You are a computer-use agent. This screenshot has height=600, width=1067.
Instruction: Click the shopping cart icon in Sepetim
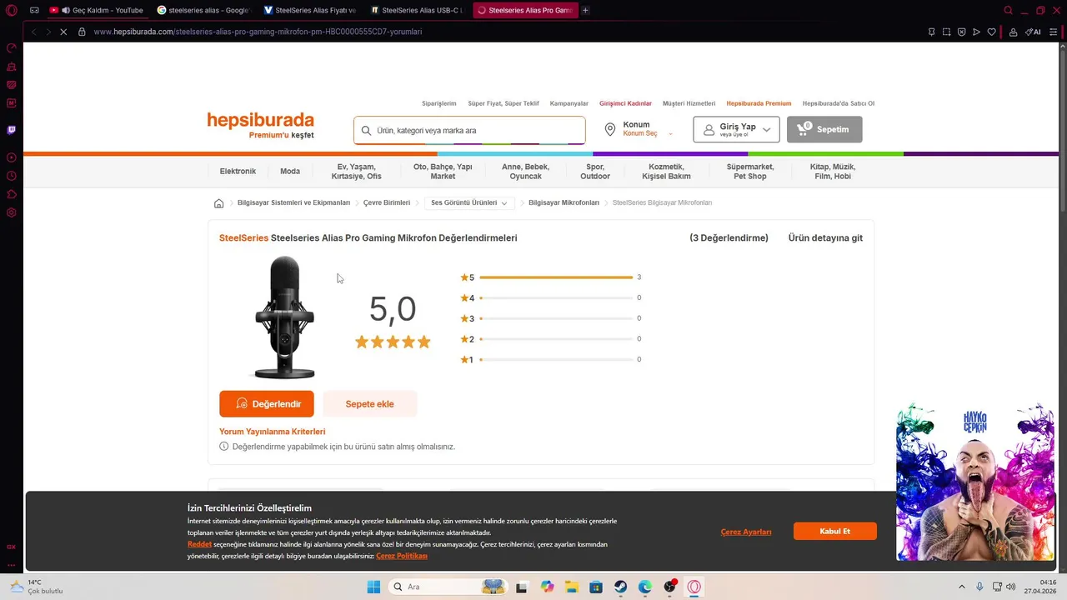point(803,129)
